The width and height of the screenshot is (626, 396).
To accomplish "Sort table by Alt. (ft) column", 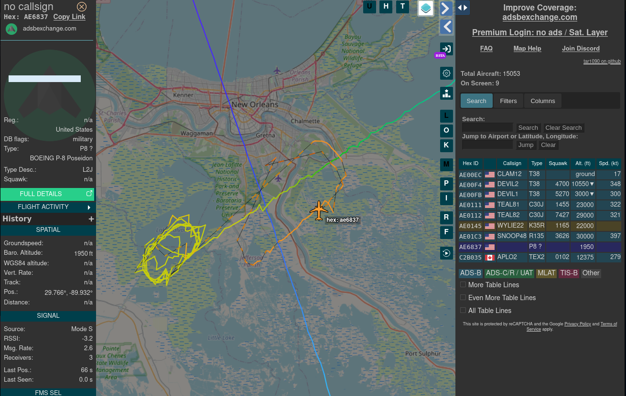I will pyautogui.click(x=583, y=164).
